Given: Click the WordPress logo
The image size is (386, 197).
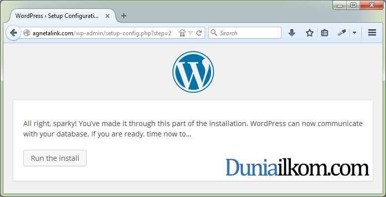Looking at the screenshot, I should pos(193,72).
